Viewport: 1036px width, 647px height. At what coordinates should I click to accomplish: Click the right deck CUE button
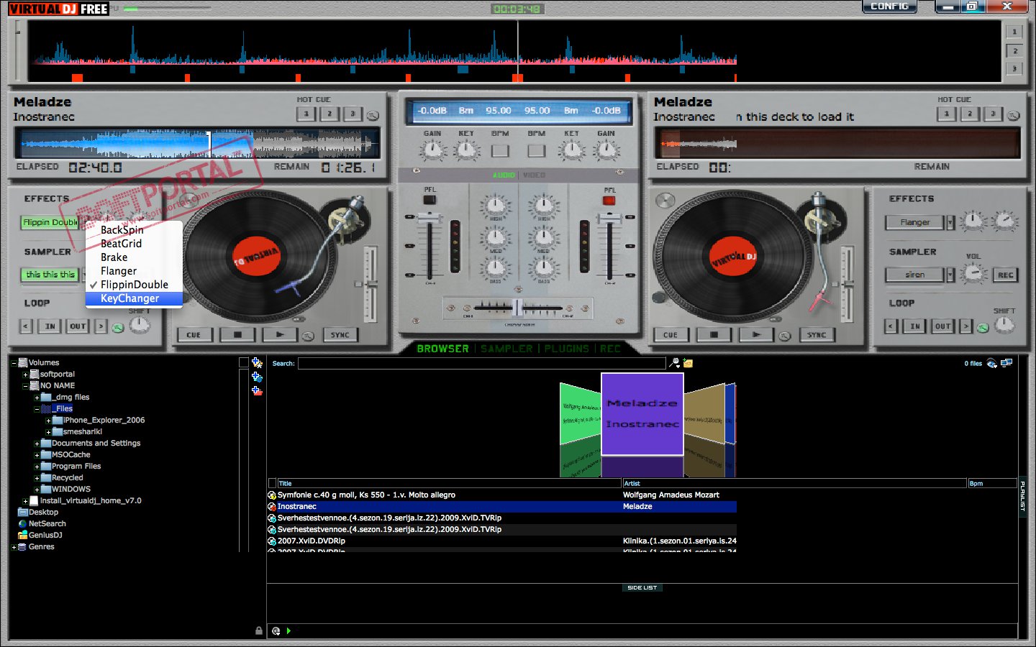671,335
